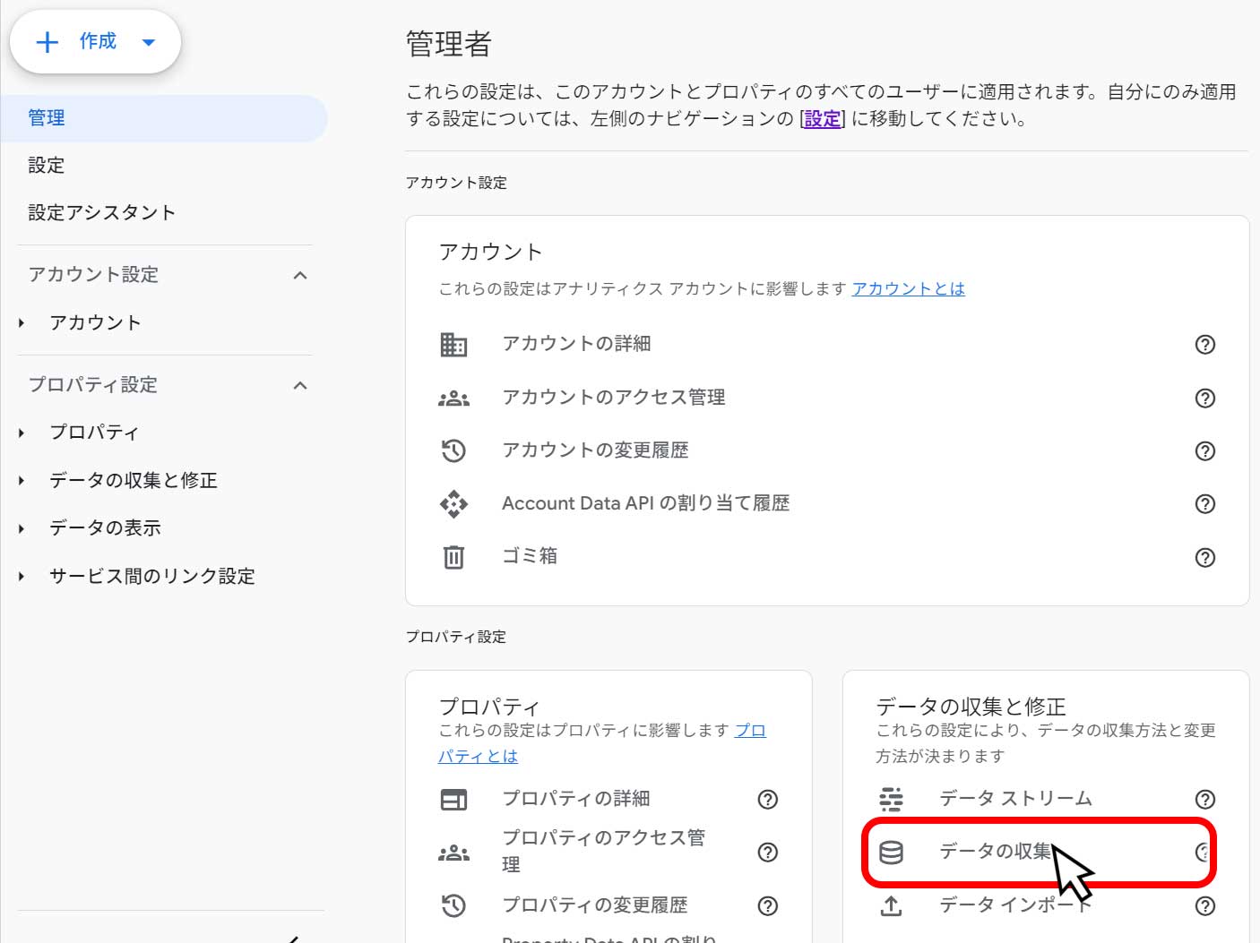Expand データの収集と修正 in sidebar tree
This screenshot has height=943, width=1260.
pyautogui.click(x=22, y=481)
